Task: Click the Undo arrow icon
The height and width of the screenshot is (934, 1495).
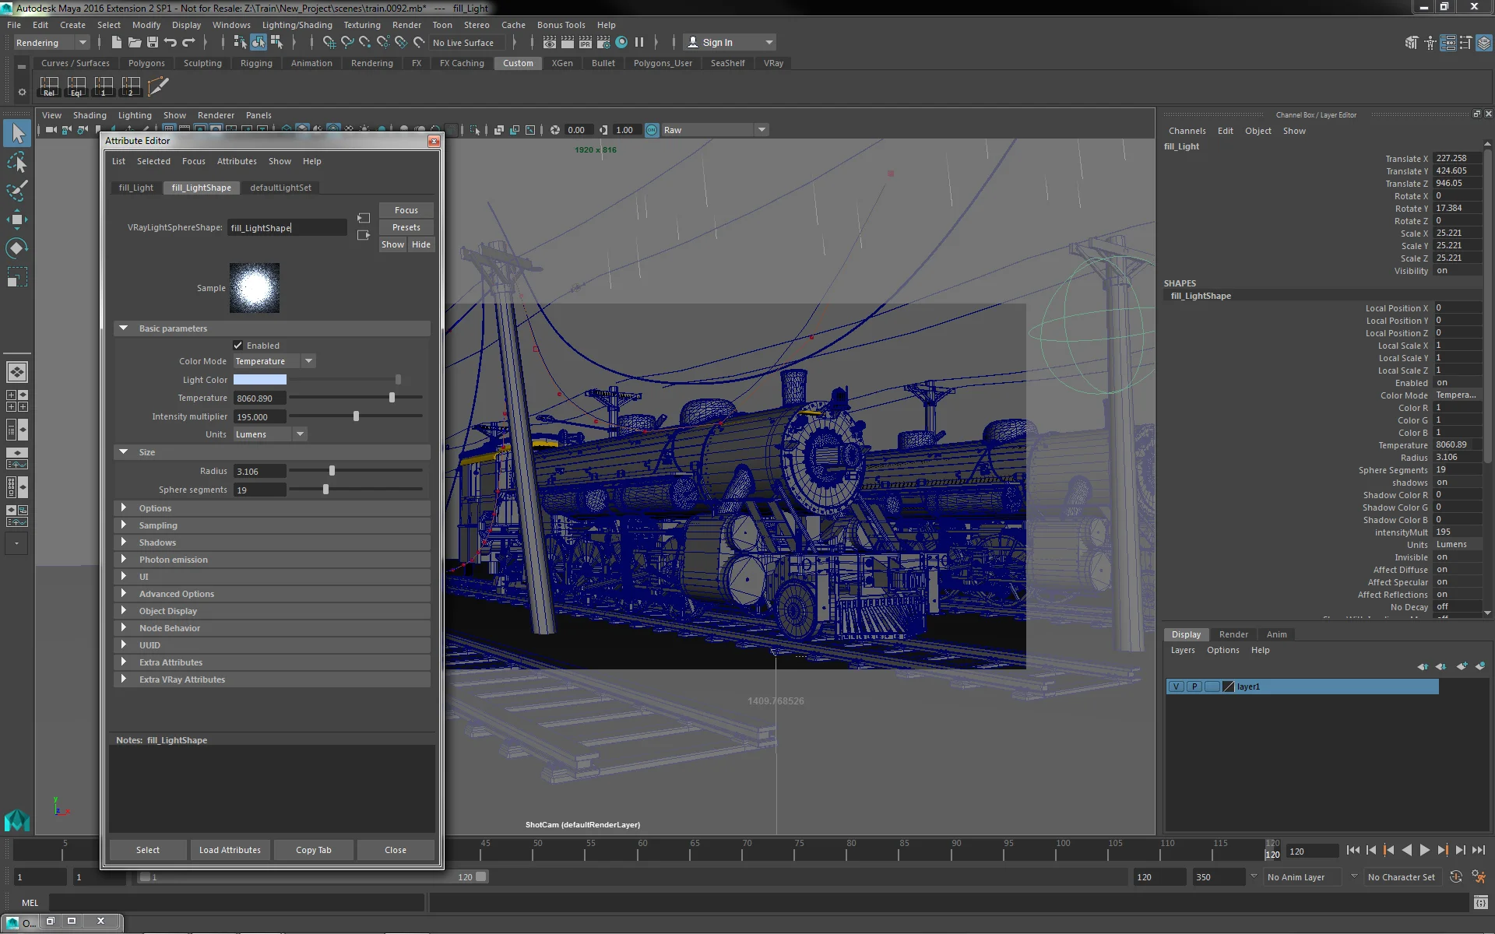Action: [x=171, y=43]
